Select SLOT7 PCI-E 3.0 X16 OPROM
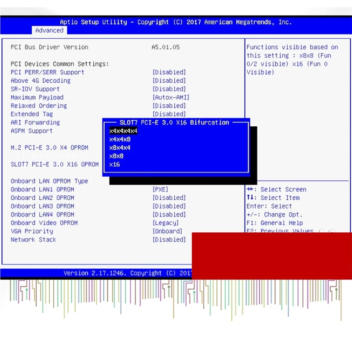 click(55, 165)
